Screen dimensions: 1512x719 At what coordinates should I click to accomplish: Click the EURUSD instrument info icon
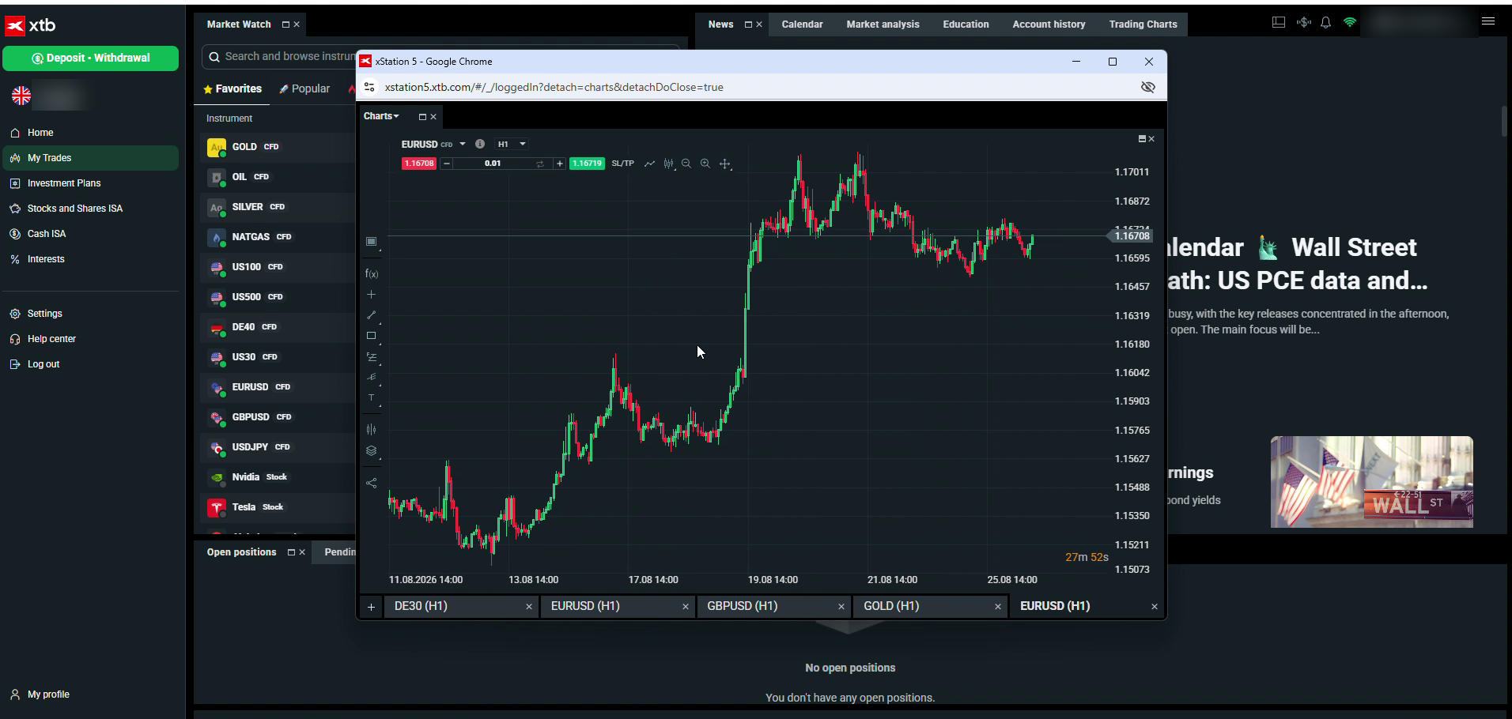(479, 144)
